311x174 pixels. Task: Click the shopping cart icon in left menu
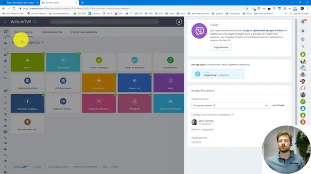(x=5, y=126)
